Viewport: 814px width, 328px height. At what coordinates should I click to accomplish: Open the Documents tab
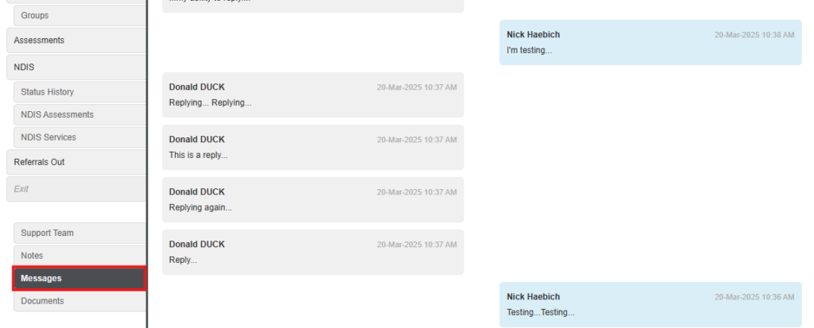click(80, 301)
